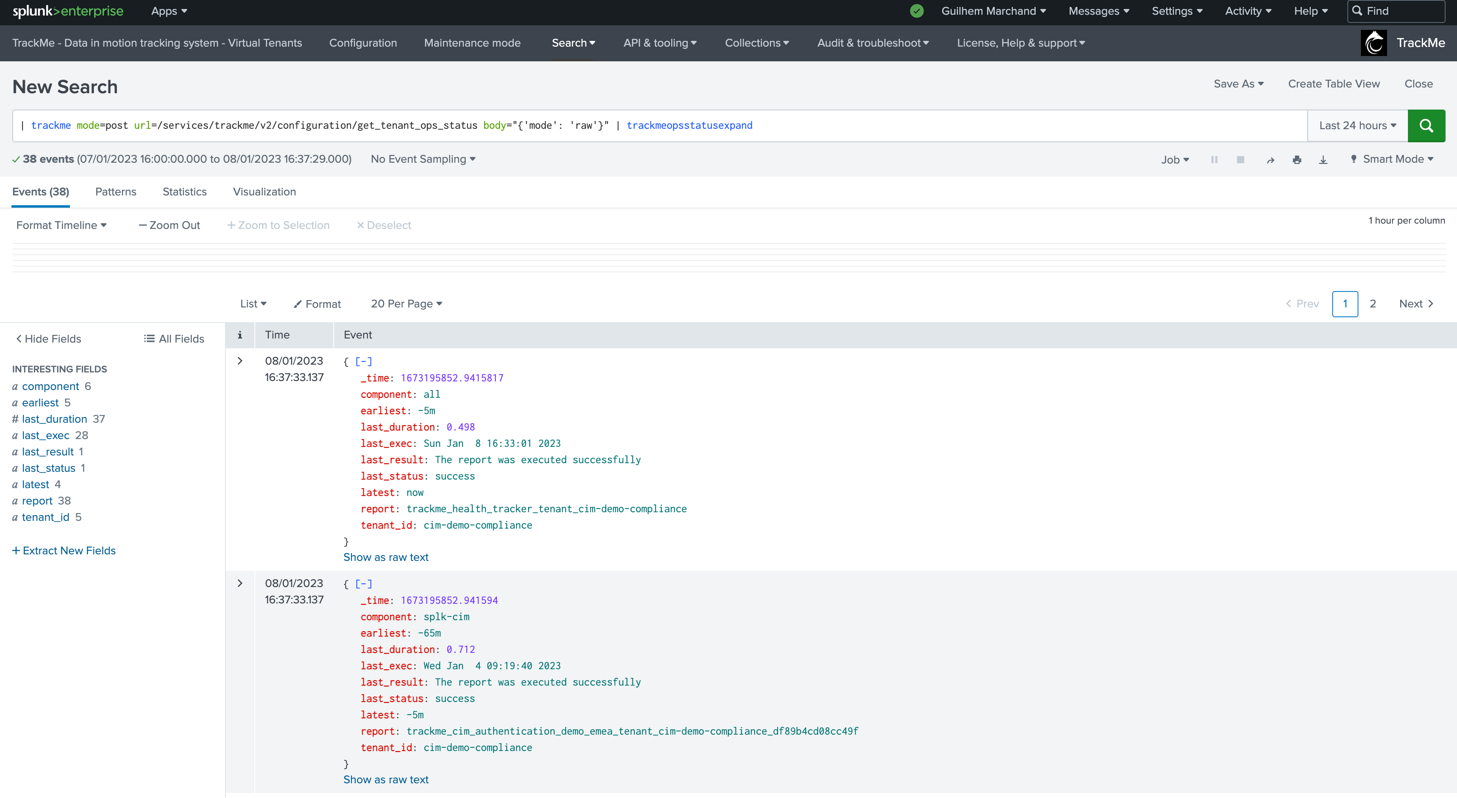1457x798 pixels.
Task: Show second event as raw text
Action: 386,779
